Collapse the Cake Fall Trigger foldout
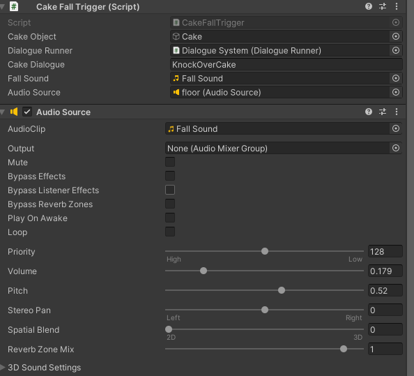Viewport: 414px width, 376px height. pyautogui.click(x=2, y=6)
